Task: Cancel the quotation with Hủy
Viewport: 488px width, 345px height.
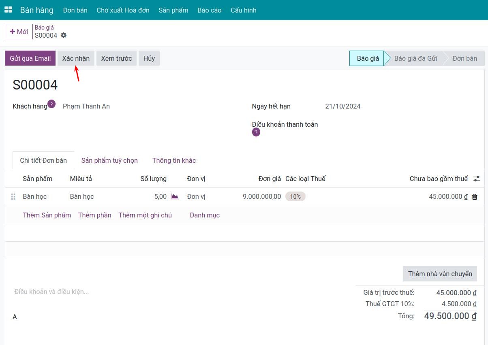Action: 149,58
